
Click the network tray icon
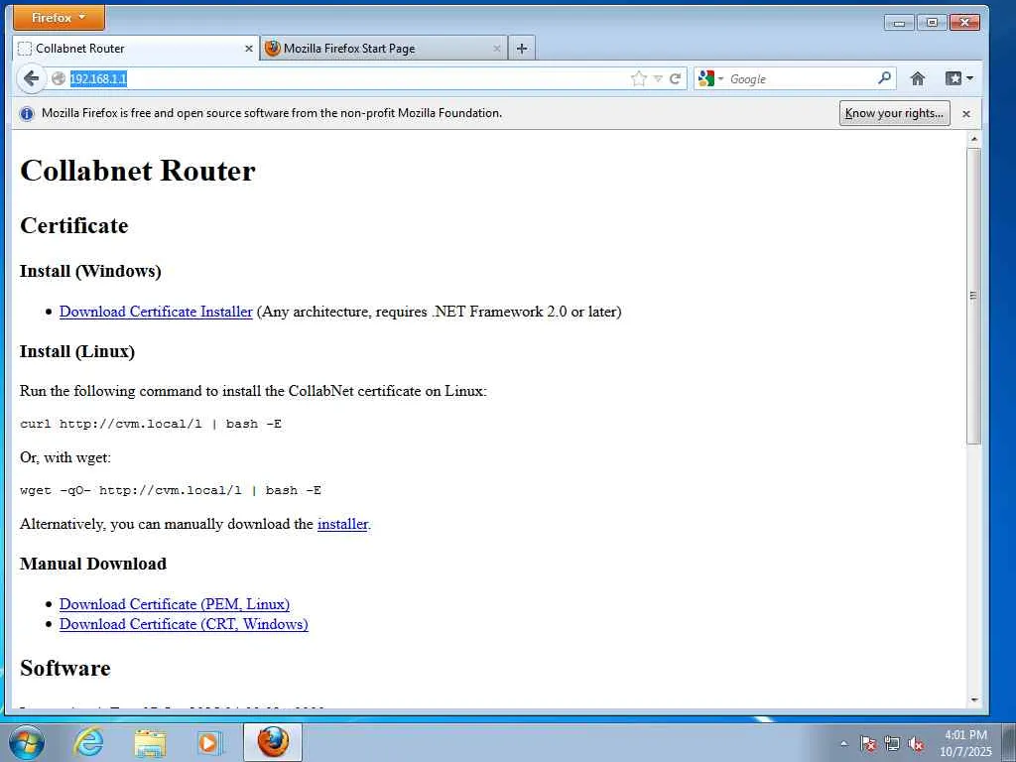click(x=892, y=744)
